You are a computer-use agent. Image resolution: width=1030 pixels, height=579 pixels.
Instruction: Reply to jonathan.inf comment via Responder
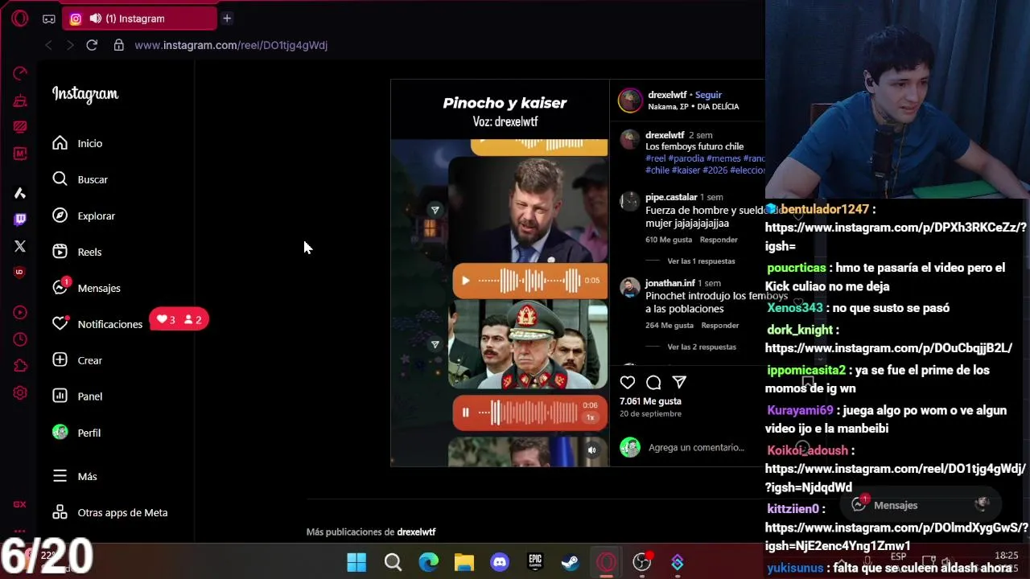point(720,326)
